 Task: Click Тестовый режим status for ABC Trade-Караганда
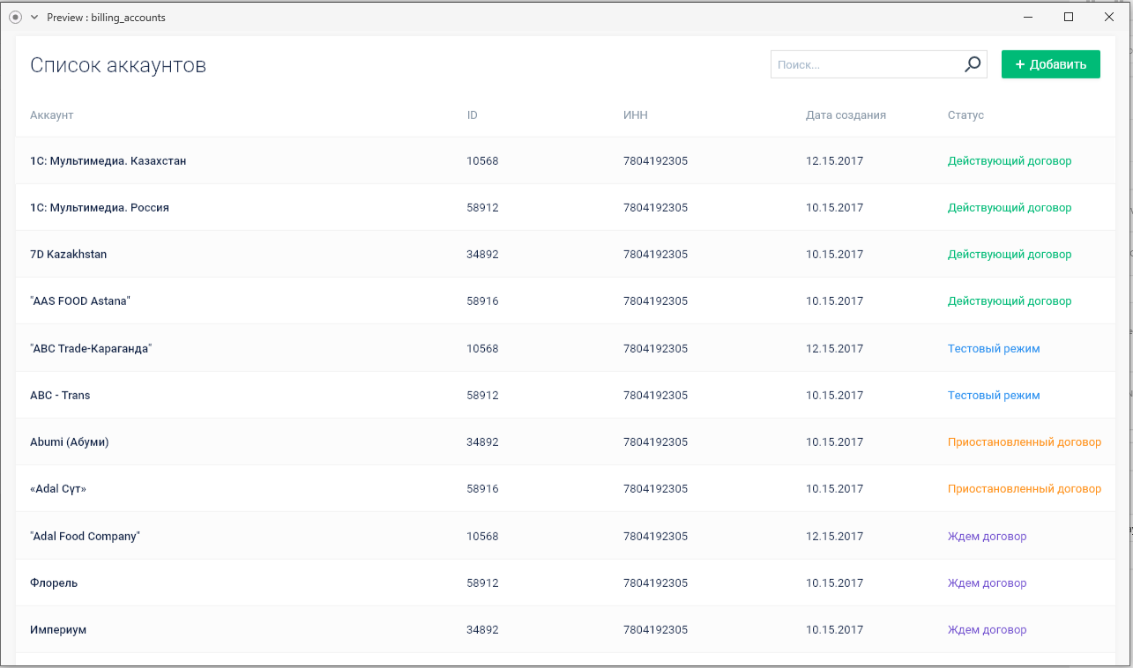[x=994, y=348]
